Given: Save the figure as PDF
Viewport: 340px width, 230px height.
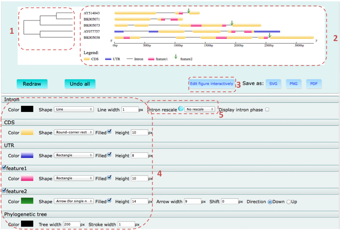Looking at the screenshot, I should tap(314, 84).
